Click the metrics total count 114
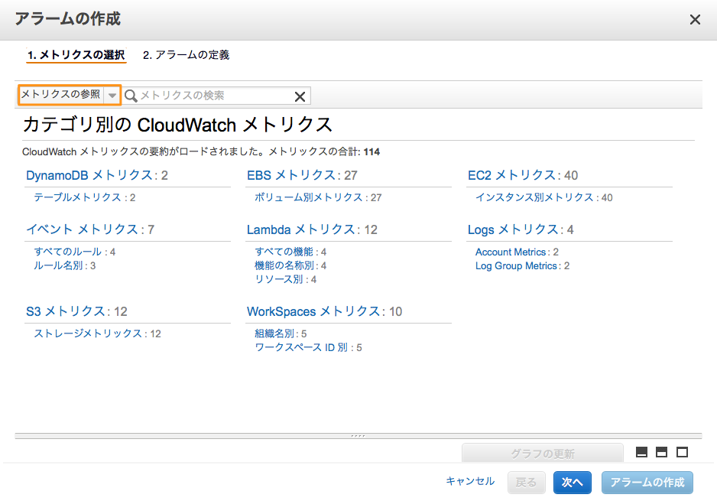 point(371,152)
